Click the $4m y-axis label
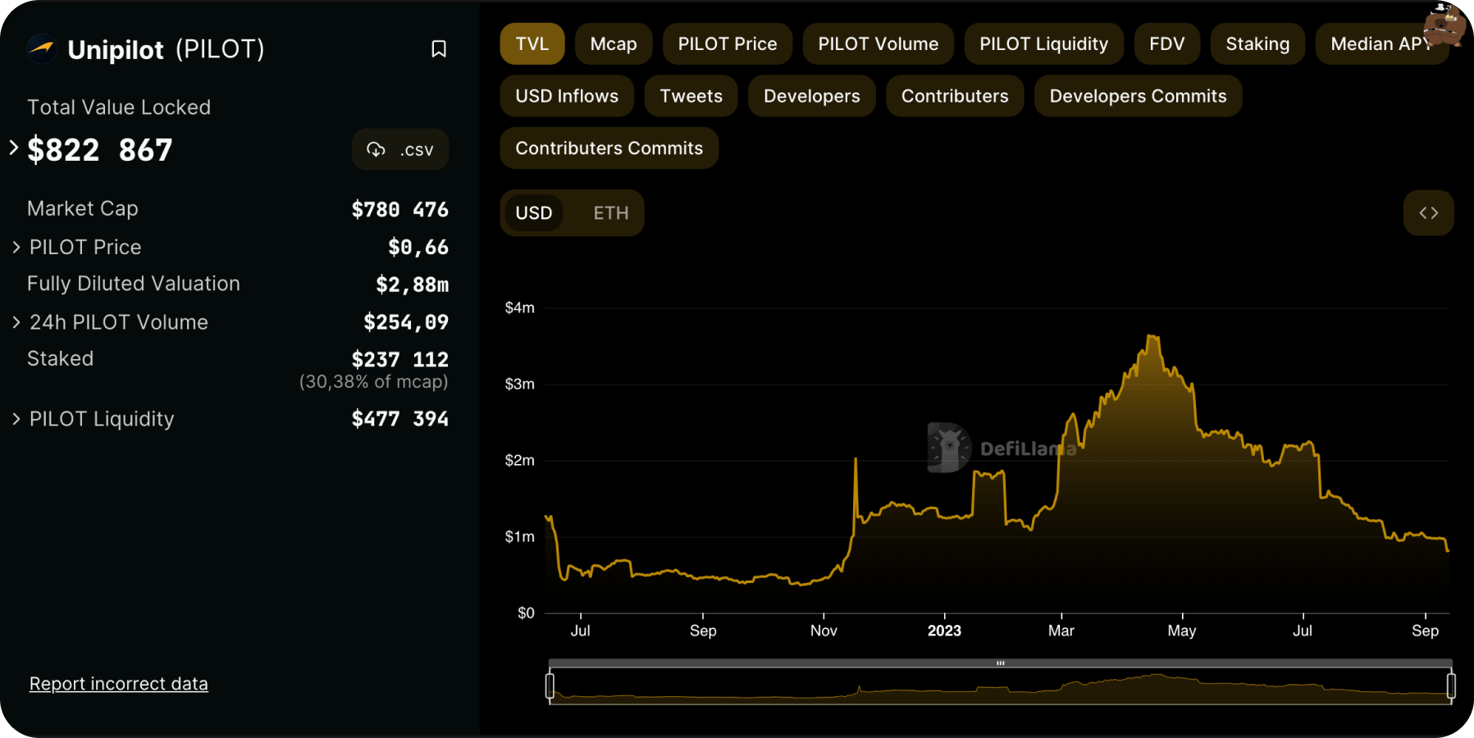This screenshot has height=738, width=1474. pyautogui.click(x=519, y=307)
